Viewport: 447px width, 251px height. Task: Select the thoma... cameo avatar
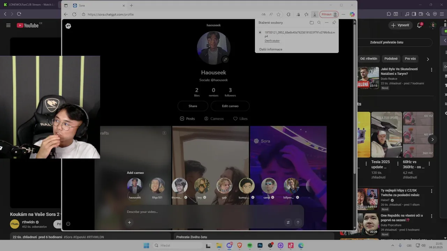coord(179,186)
